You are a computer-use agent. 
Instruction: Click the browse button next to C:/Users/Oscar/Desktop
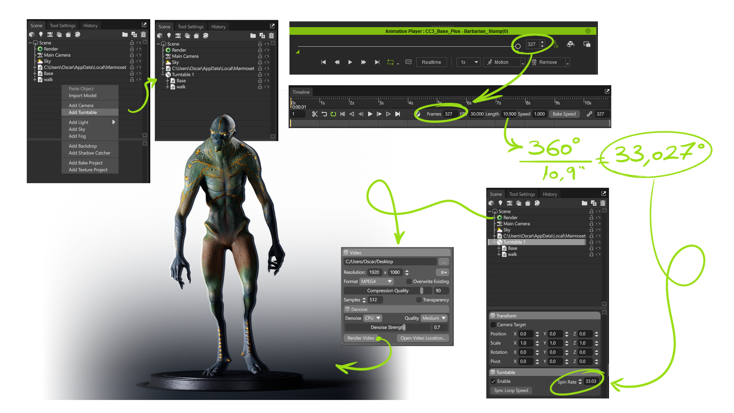[444, 262]
